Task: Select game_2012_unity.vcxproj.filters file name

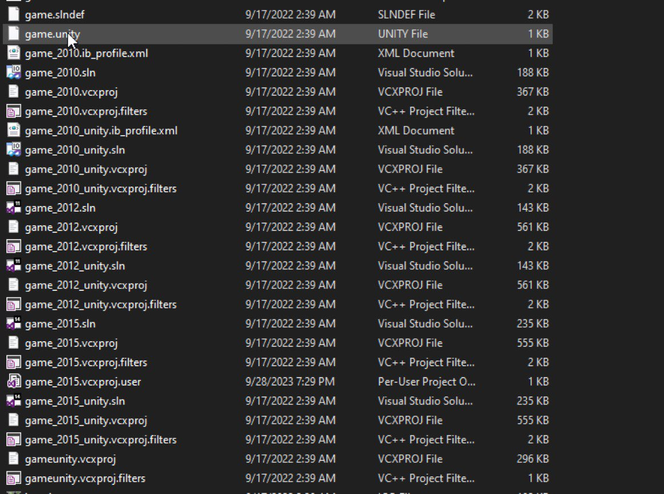Action: point(101,304)
